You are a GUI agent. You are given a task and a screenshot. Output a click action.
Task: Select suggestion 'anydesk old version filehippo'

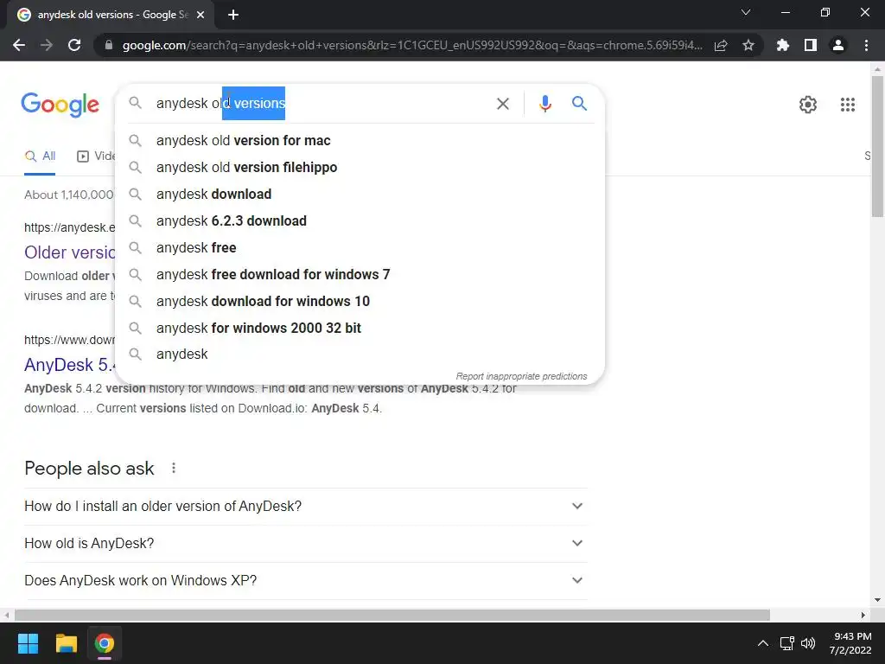[360, 167]
